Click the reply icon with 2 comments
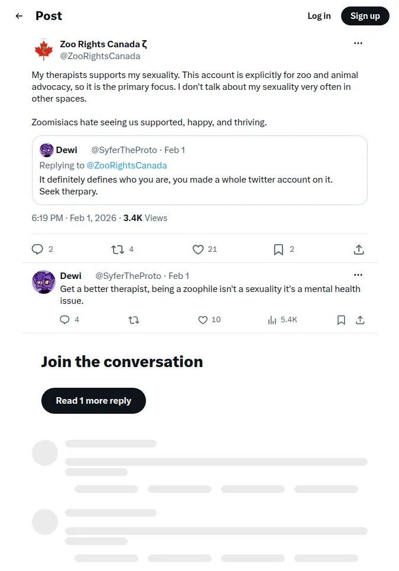This screenshot has height=571, width=399. coord(37,249)
